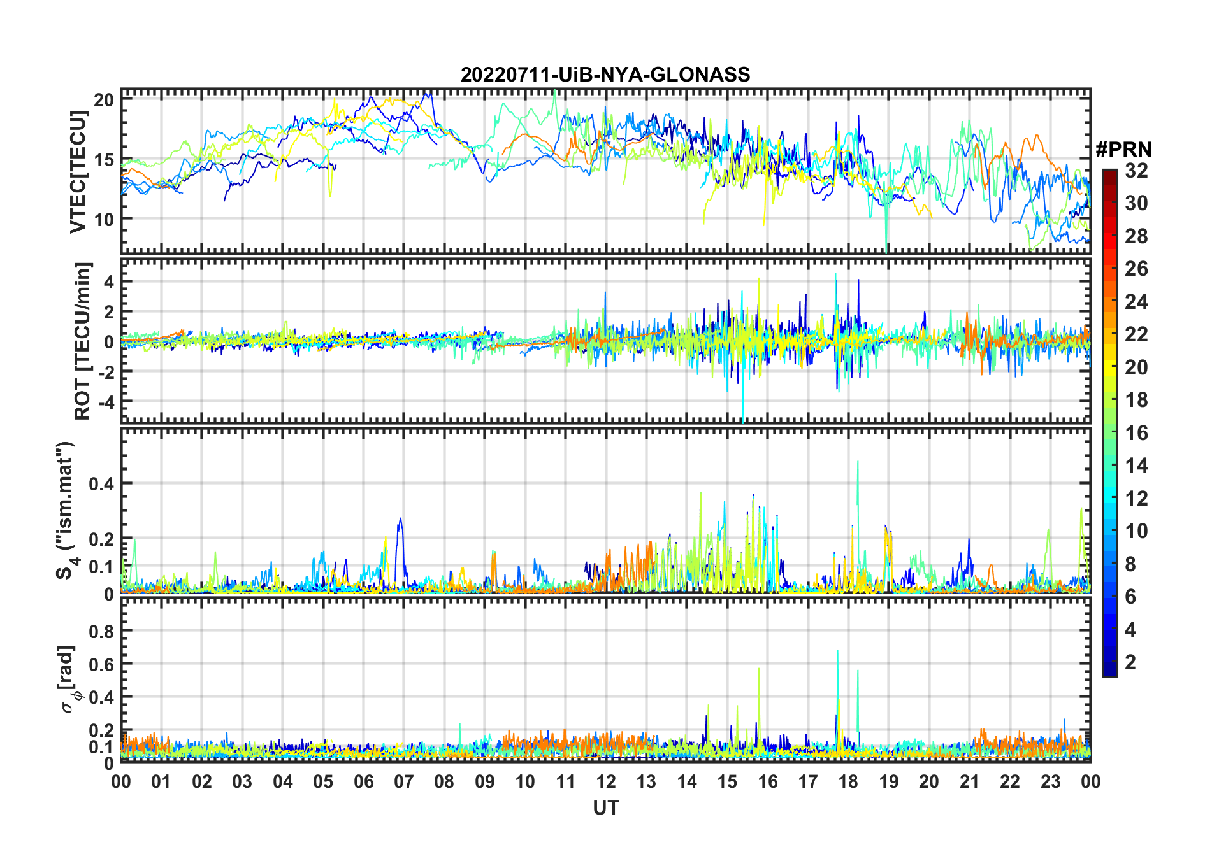Click x-axis tick label 12
The width and height of the screenshot is (1212, 847).
(606, 781)
